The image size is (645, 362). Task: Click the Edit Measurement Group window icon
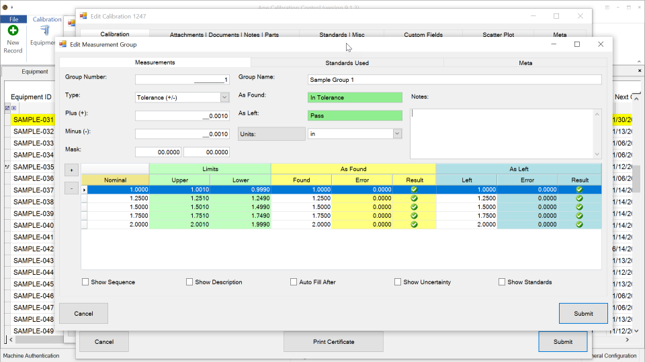click(63, 44)
